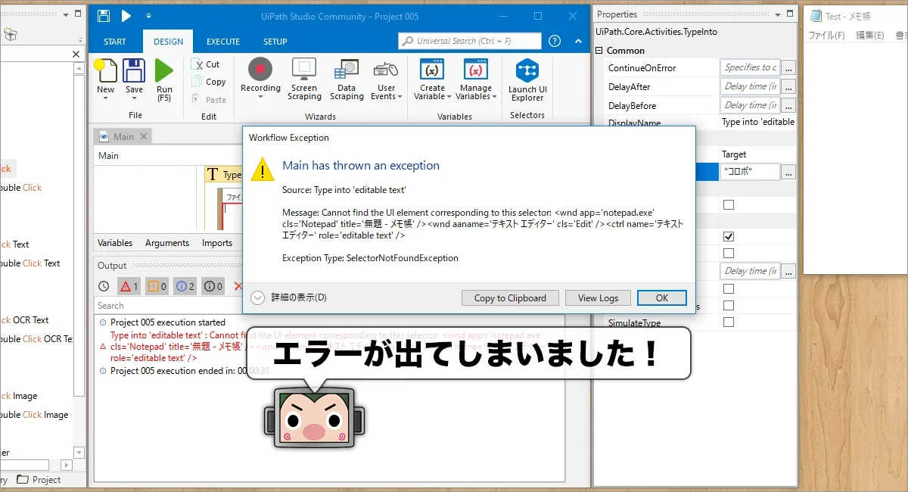Uncheck the ticked checkbox in Properties
908x492 pixels.
click(x=728, y=237)
